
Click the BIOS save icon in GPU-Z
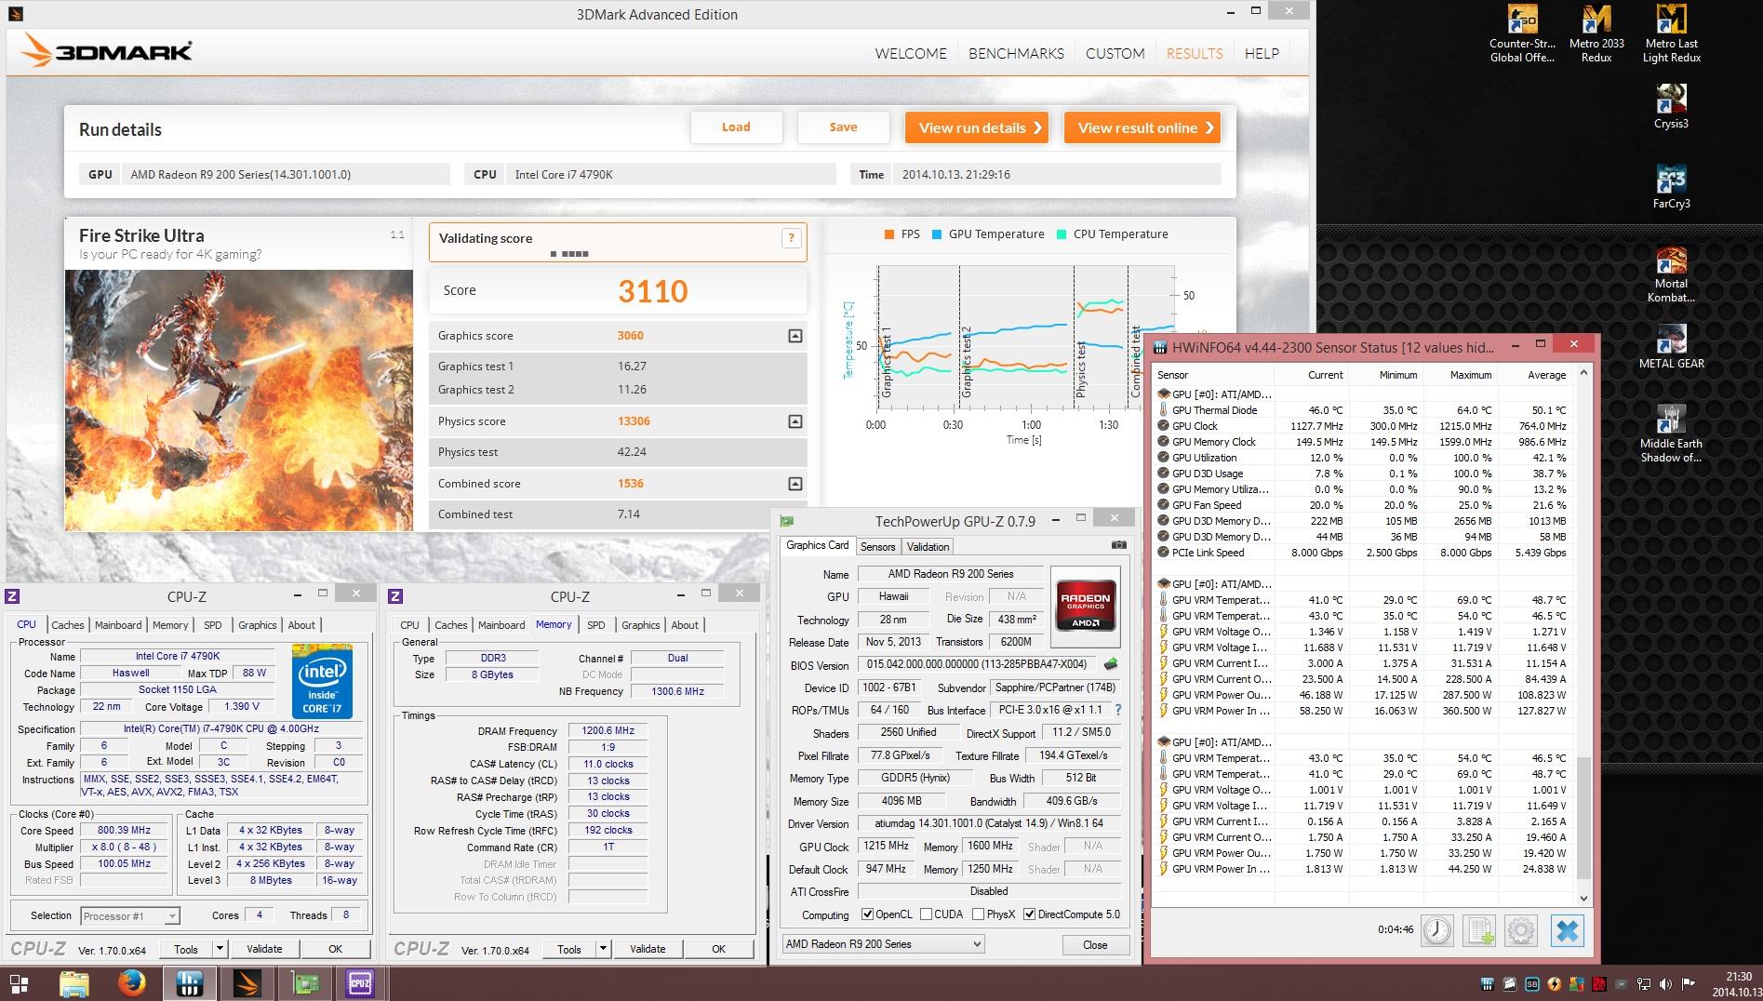pyautogui.click(x=1110, y=664)
